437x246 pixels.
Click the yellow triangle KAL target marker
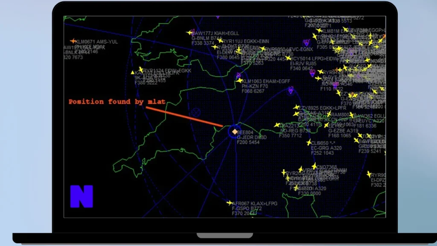click(133, 73)
